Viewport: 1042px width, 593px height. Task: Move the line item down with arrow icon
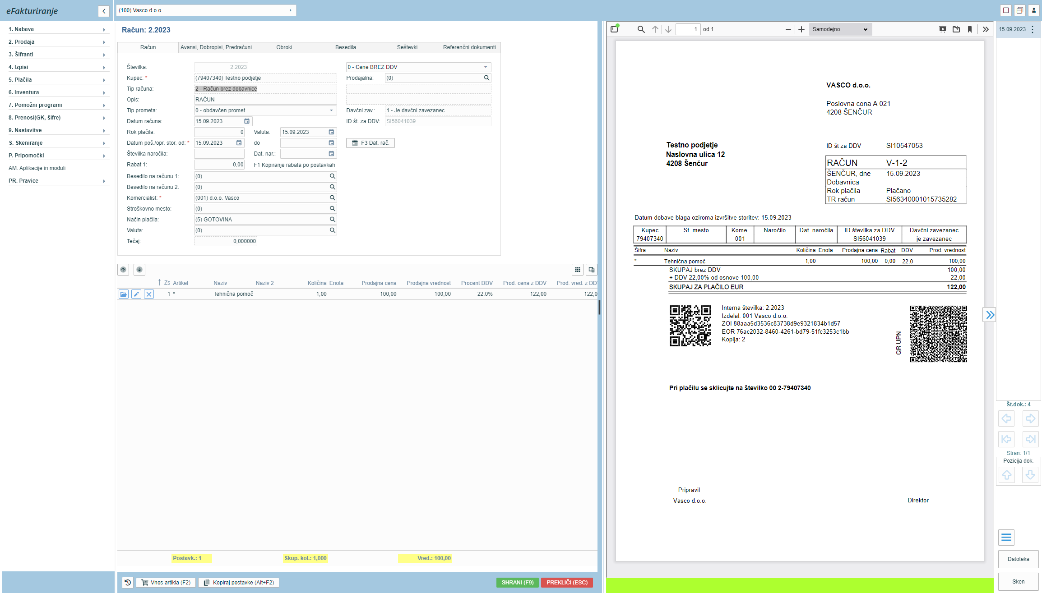coord(139,270)
